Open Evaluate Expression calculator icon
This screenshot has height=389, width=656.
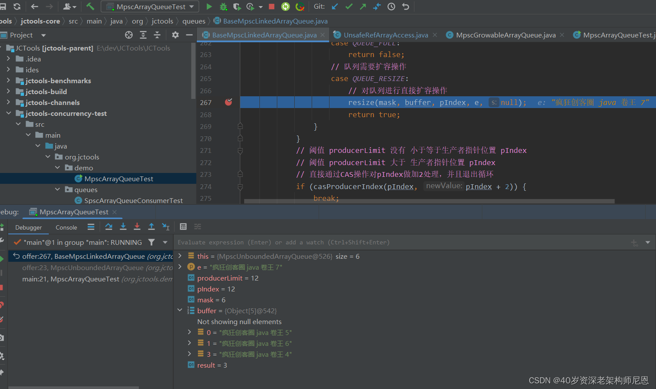[183, 227]
